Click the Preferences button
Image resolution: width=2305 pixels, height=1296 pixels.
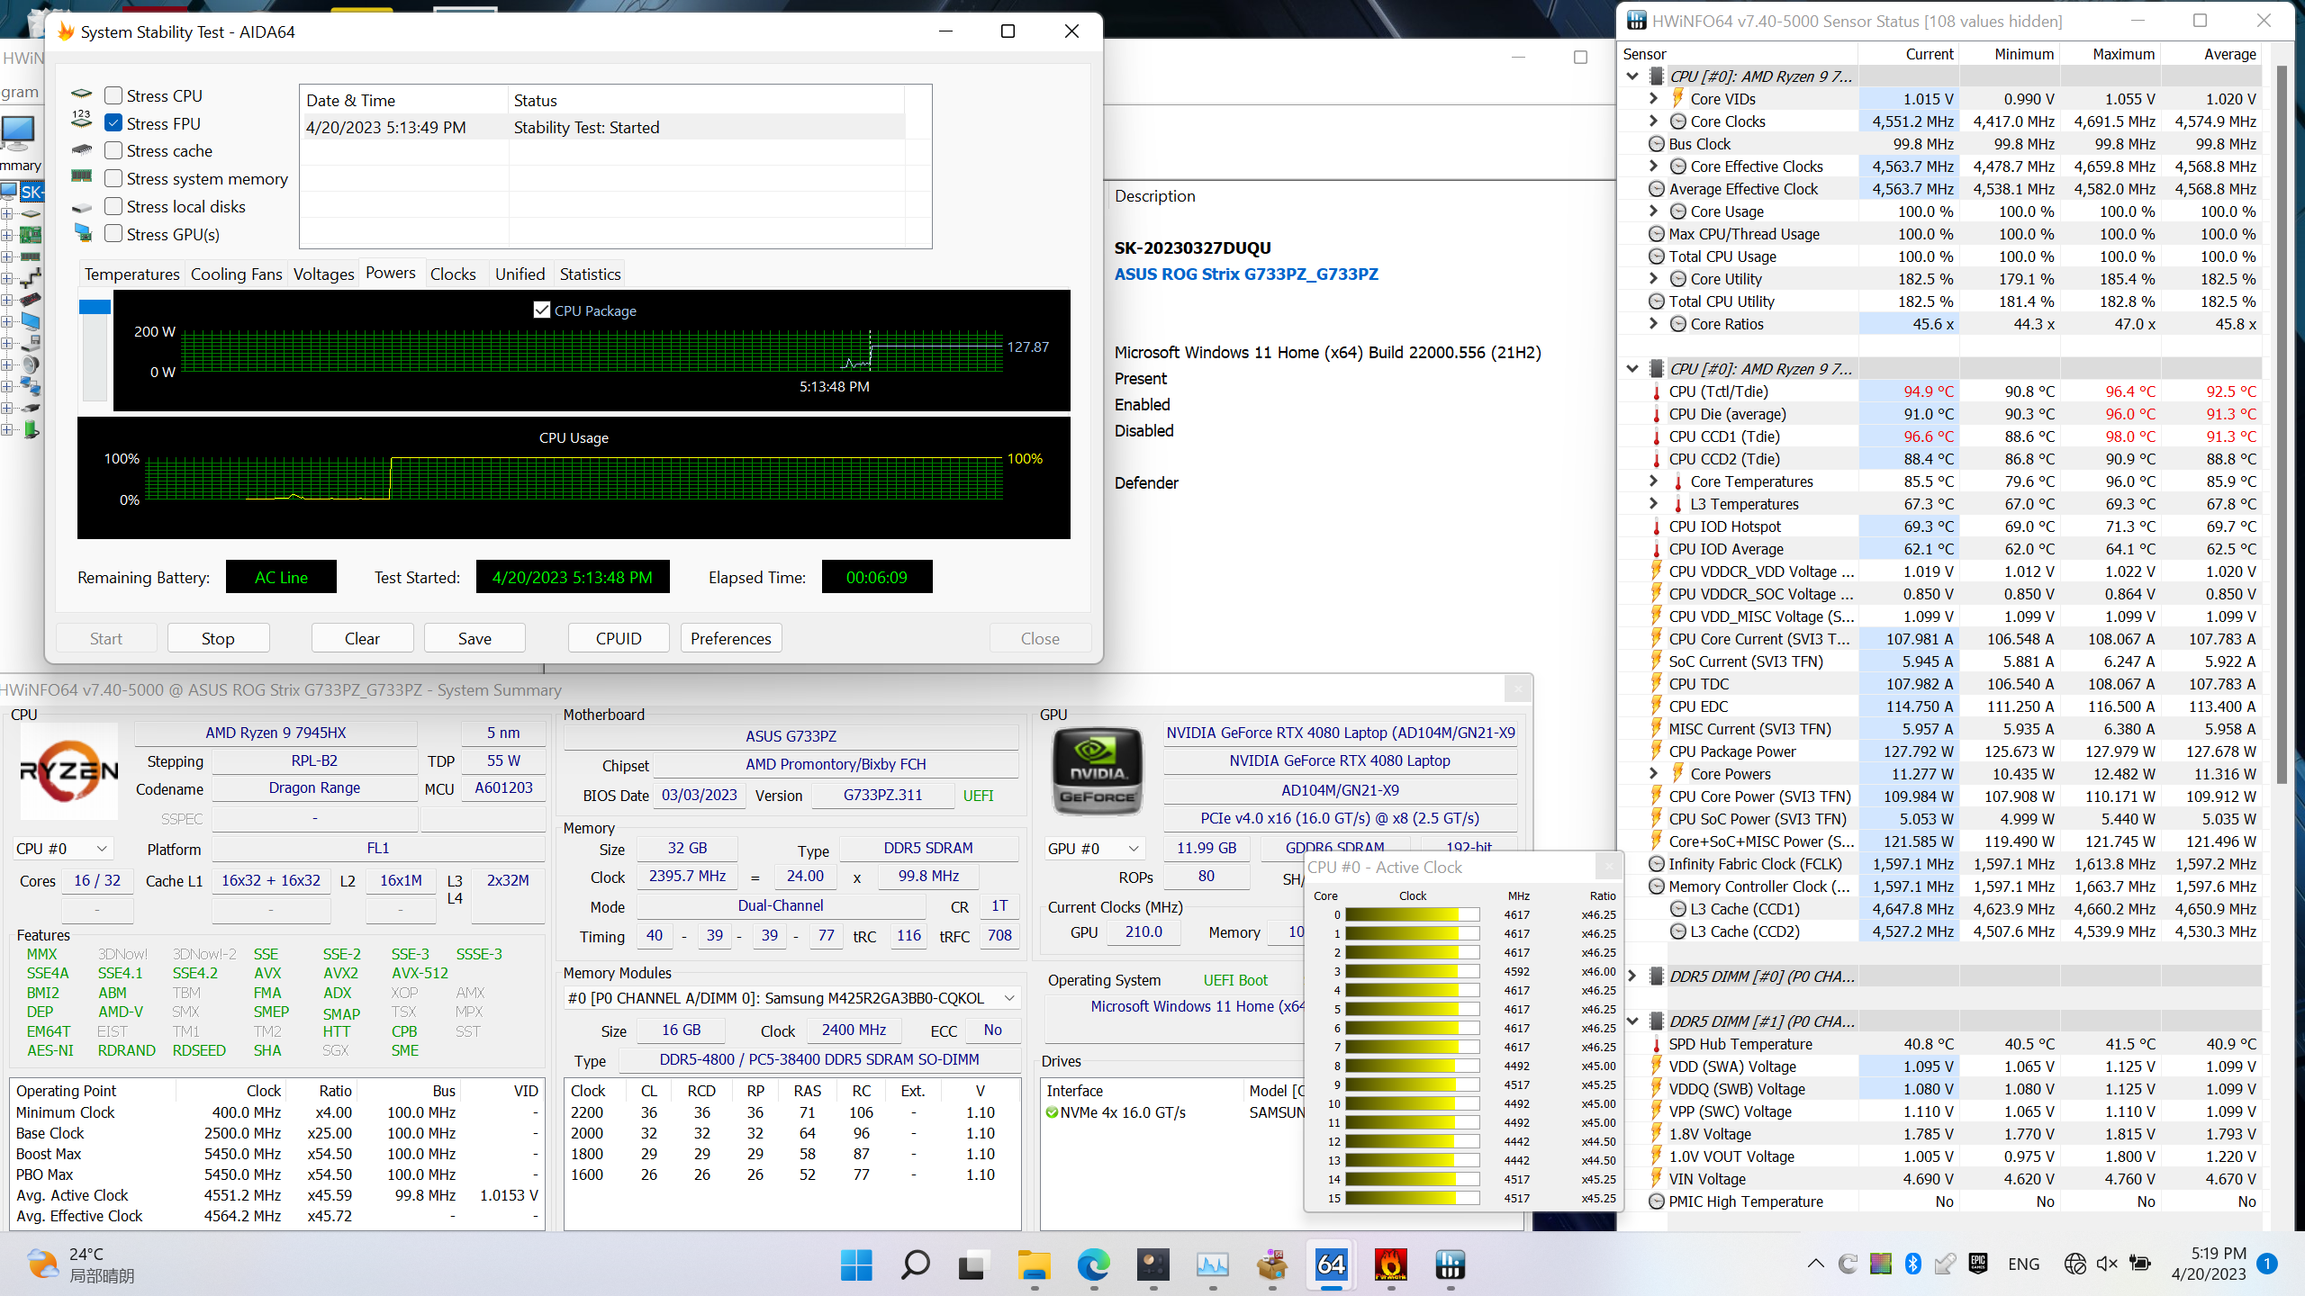730,638
